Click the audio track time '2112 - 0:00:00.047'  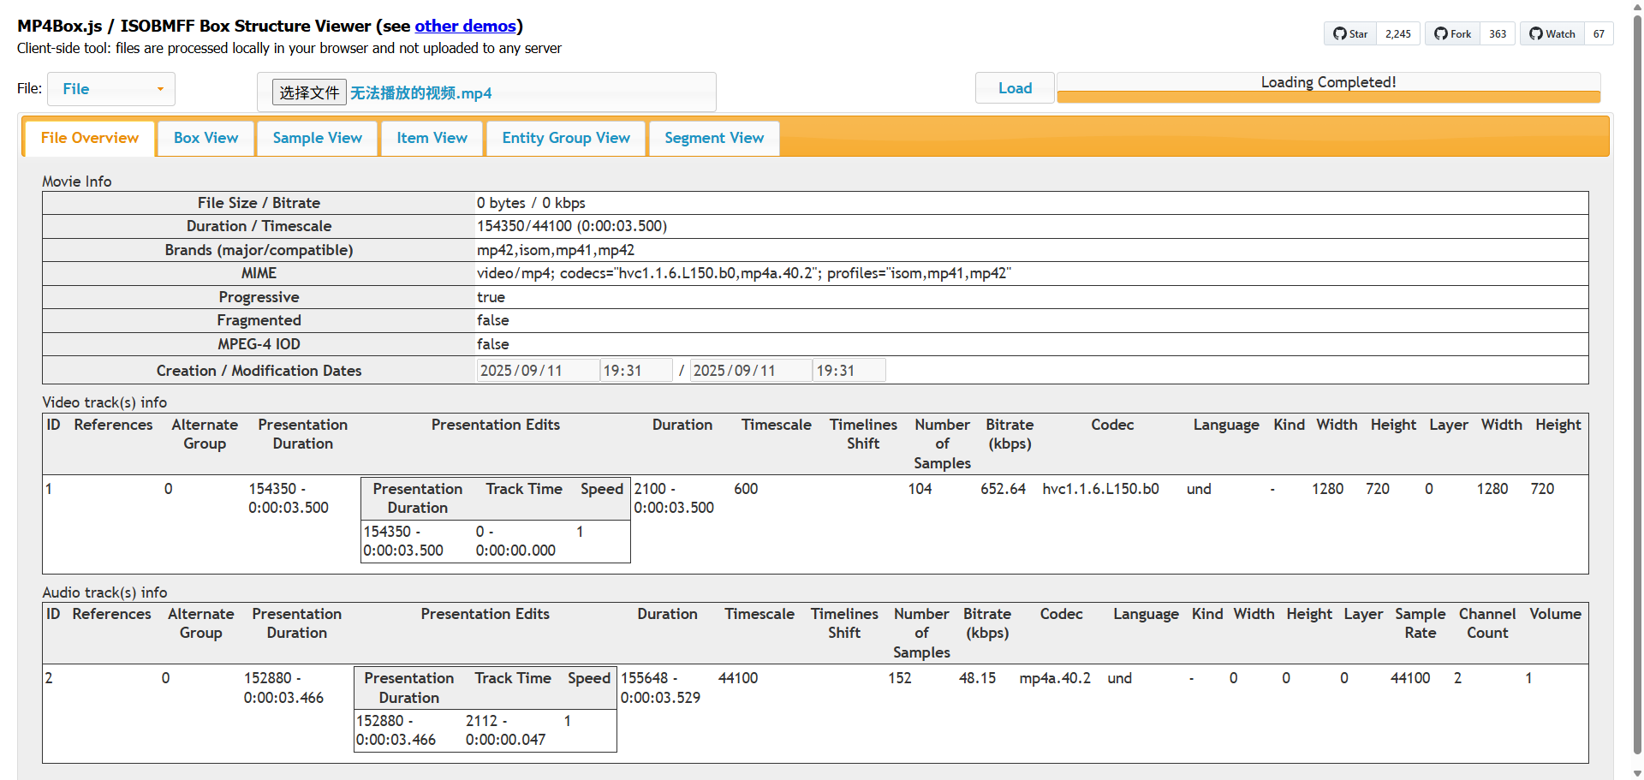pyautogui.click(x=506, y=730)
